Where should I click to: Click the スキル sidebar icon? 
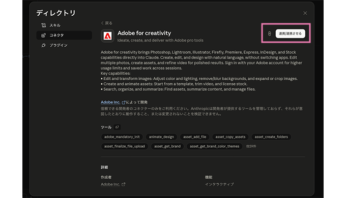point(43,25)
